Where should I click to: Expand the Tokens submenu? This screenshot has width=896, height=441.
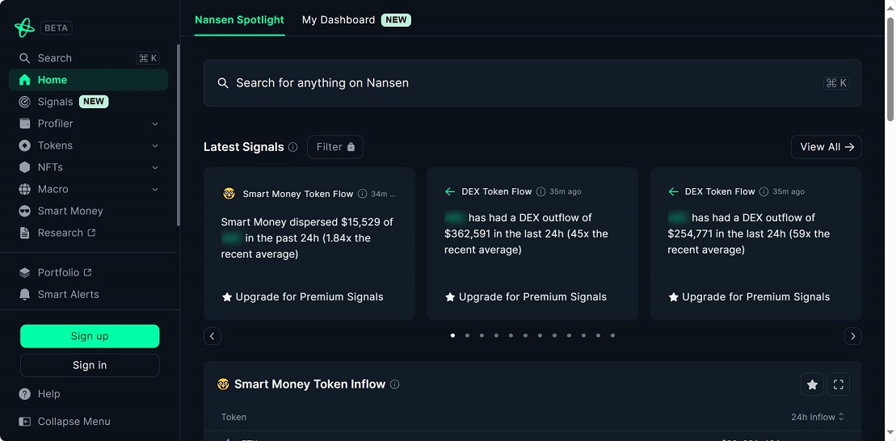click(x=155, y=145)
